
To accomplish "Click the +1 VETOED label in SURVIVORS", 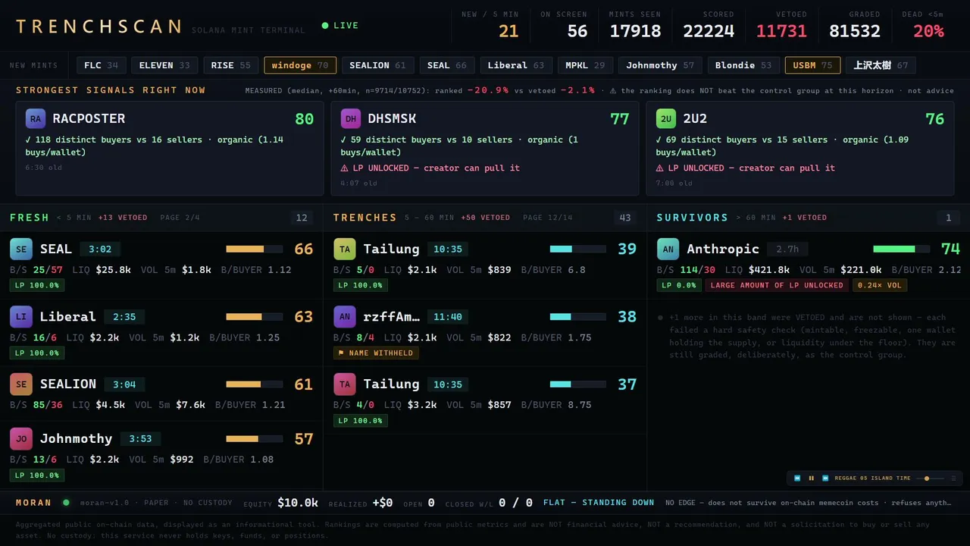I will [804, 218].
